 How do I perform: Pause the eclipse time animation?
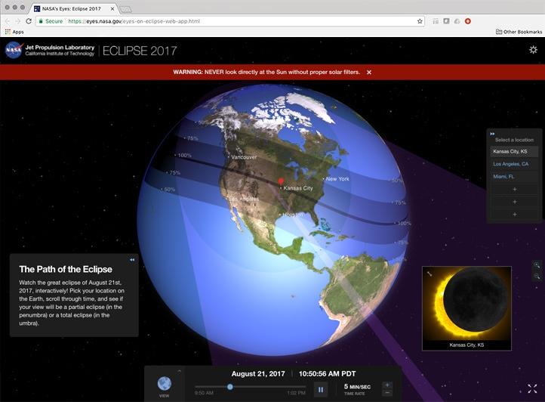[x=321, y=389]
